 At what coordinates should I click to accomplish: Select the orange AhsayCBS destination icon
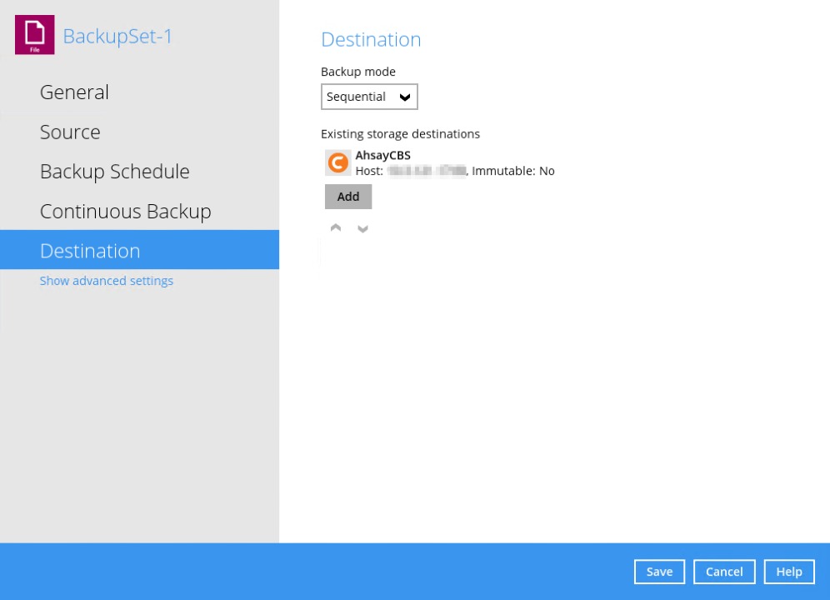[337, 162]
